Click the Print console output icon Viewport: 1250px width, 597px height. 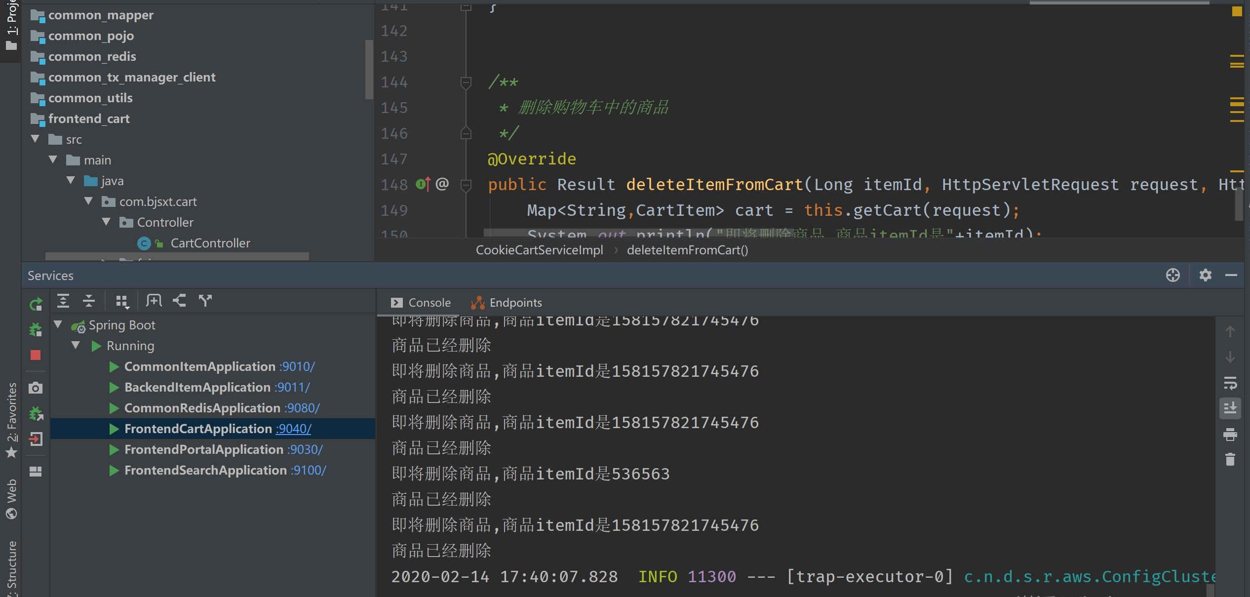point(1230,435)
